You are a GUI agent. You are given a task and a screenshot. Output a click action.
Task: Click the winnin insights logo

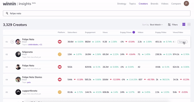19,4
